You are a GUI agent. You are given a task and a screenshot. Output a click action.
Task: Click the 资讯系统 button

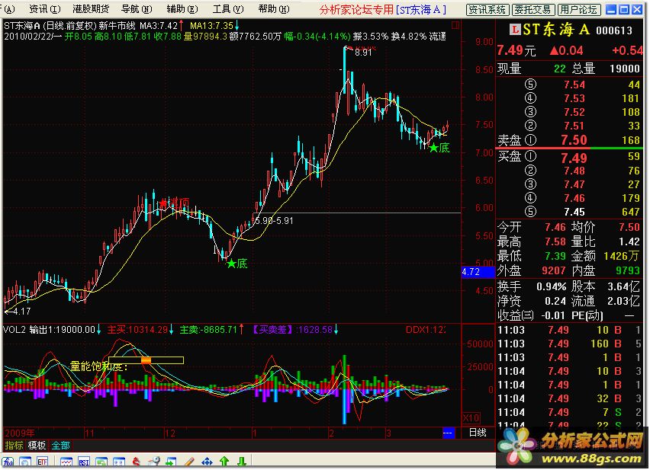[x=487, y=9]
